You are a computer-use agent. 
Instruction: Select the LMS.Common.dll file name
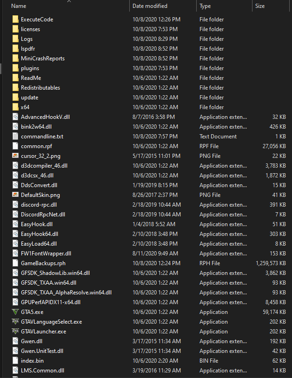[x=42, y=371]
